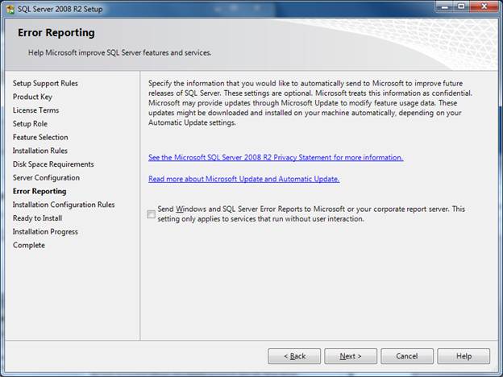Select Ready to Install step
This screenshot has height=377, width=503.
click(x=37, y=218)
